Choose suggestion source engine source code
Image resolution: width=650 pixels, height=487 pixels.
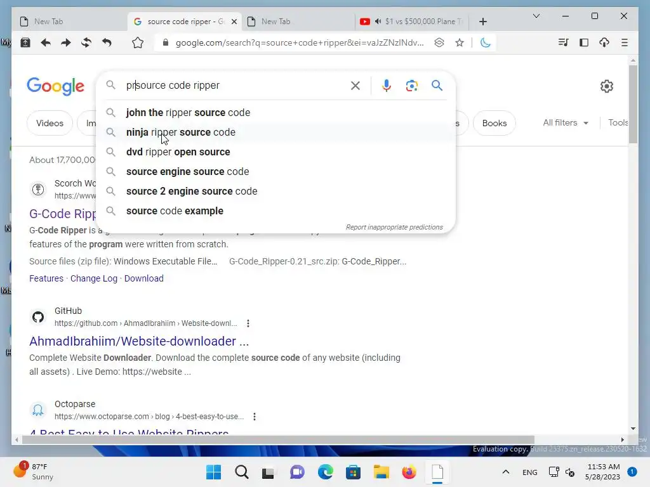pyautogui.click(x=275, y=171)
